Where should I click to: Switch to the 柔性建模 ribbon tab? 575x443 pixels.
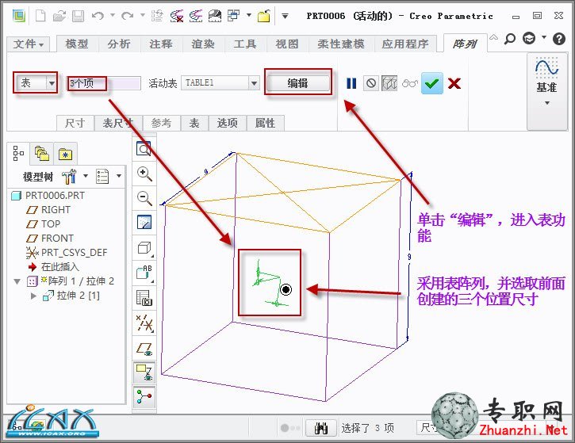(x=341, y=44)
